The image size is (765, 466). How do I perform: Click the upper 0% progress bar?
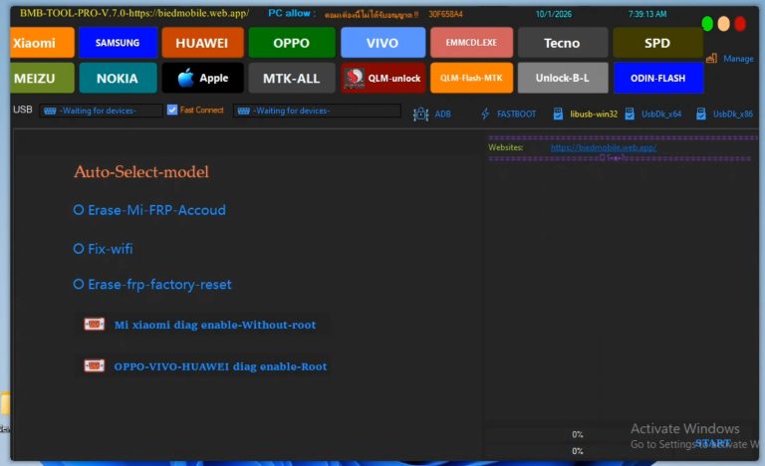[x=577, y=434]
